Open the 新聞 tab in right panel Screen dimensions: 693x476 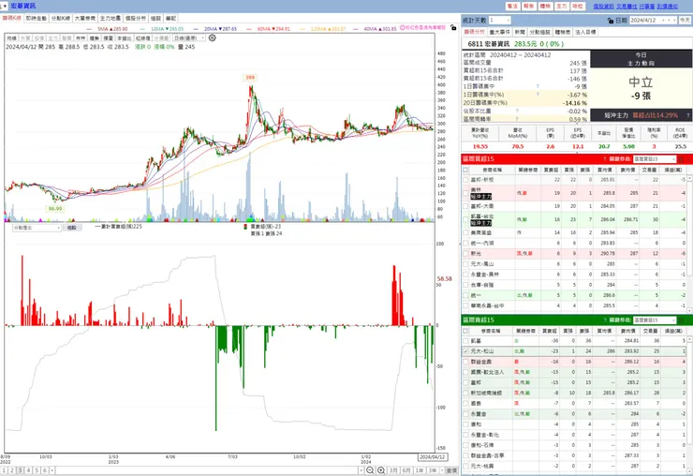(520, 32)
